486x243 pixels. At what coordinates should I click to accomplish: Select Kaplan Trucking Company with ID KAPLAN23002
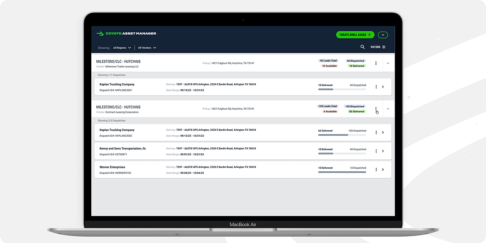pyautogui.click(x=117, y=130)
